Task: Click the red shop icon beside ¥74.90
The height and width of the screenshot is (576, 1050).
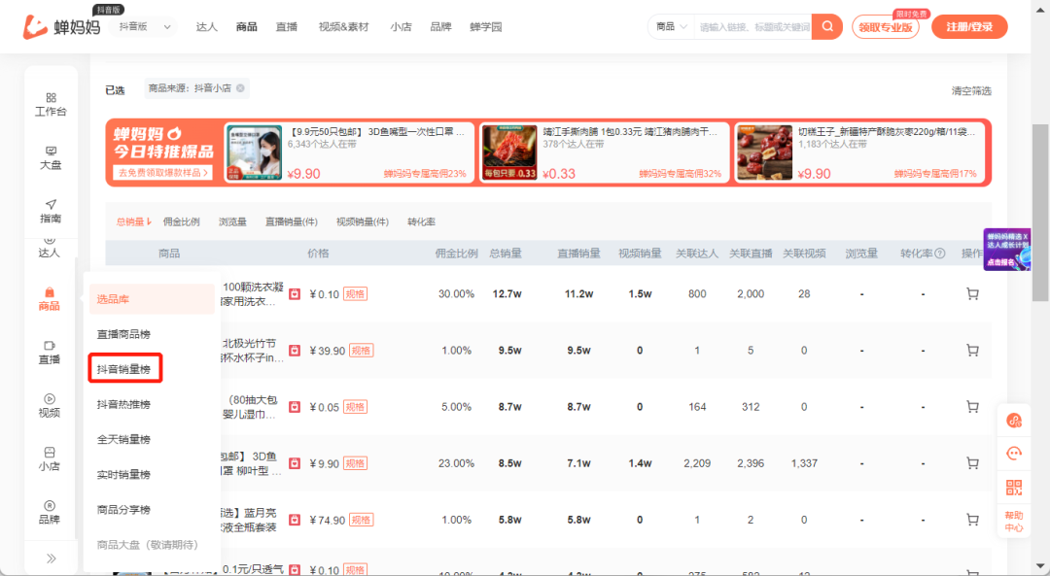Action: point(295,520)
